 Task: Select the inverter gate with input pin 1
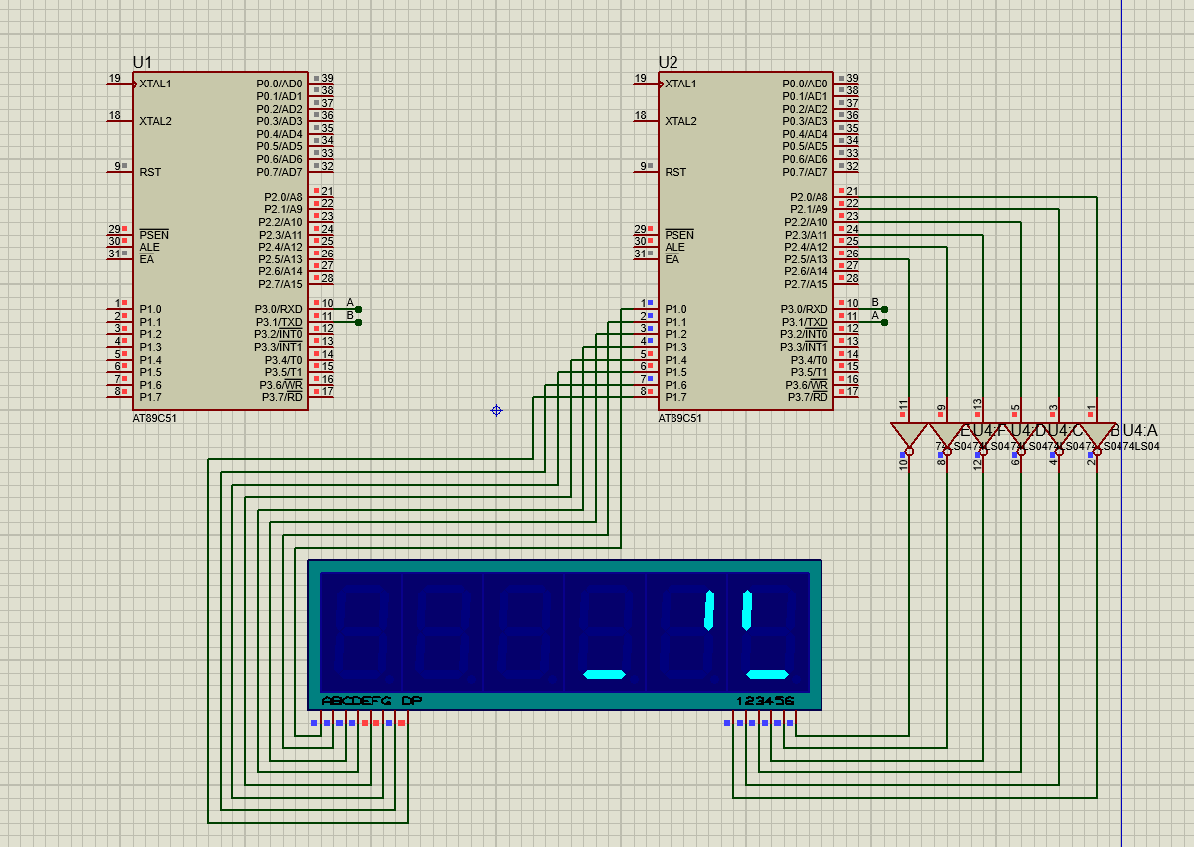point(1097,438)
